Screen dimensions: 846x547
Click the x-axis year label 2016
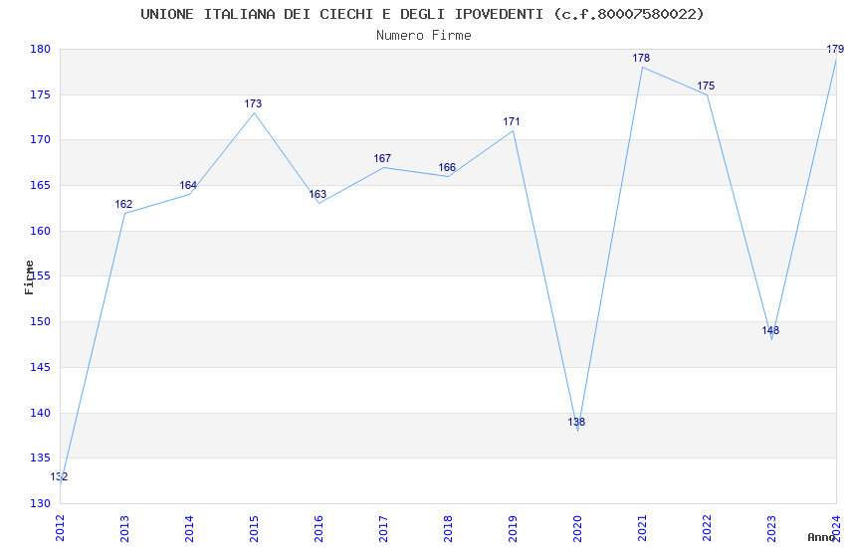(x=318, y=528)
